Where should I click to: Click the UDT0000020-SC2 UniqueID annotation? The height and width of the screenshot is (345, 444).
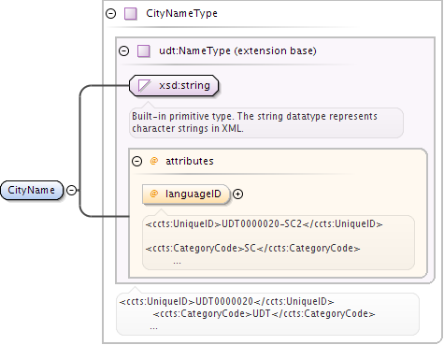tap(264, 224)
